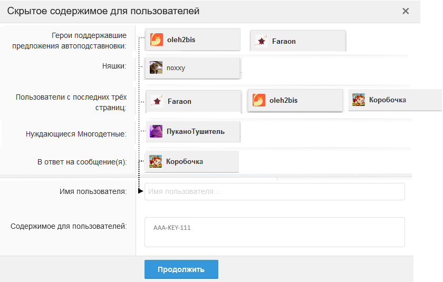Click Faraon star avatar in the autosubstitution heroes row
This screenshot has height=282, width=443.
point(262,41)
